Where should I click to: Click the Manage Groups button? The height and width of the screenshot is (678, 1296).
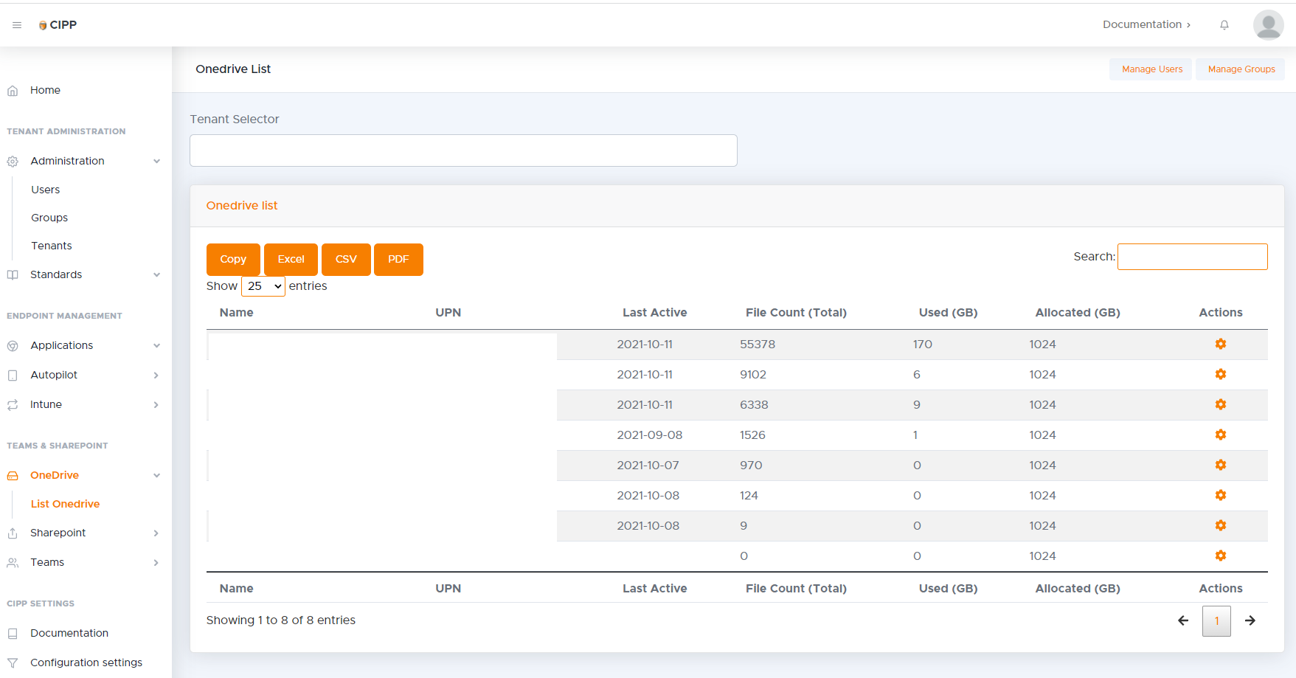[1241, 69]
